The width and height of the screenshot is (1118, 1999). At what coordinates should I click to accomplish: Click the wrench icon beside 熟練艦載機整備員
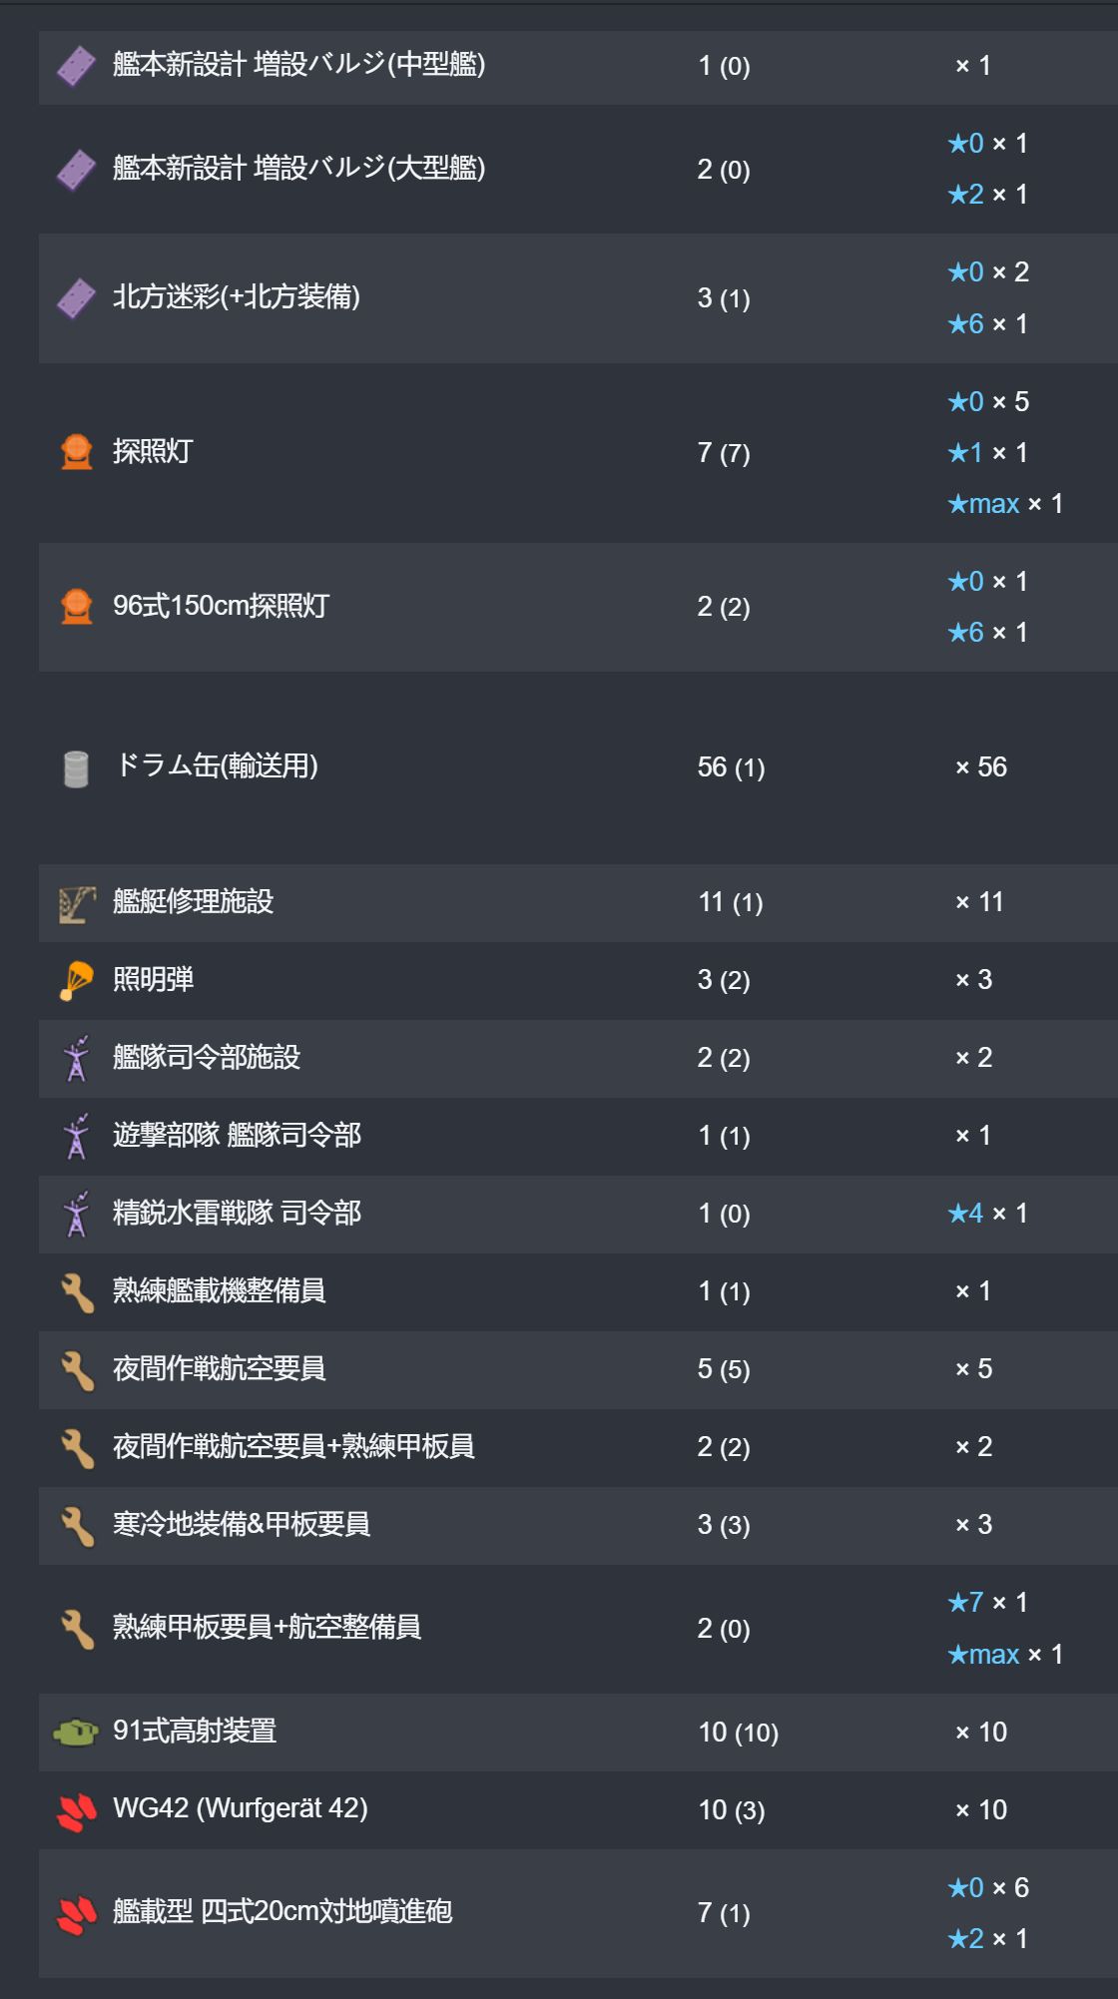pyautogui.click(x=76, y=1291)
